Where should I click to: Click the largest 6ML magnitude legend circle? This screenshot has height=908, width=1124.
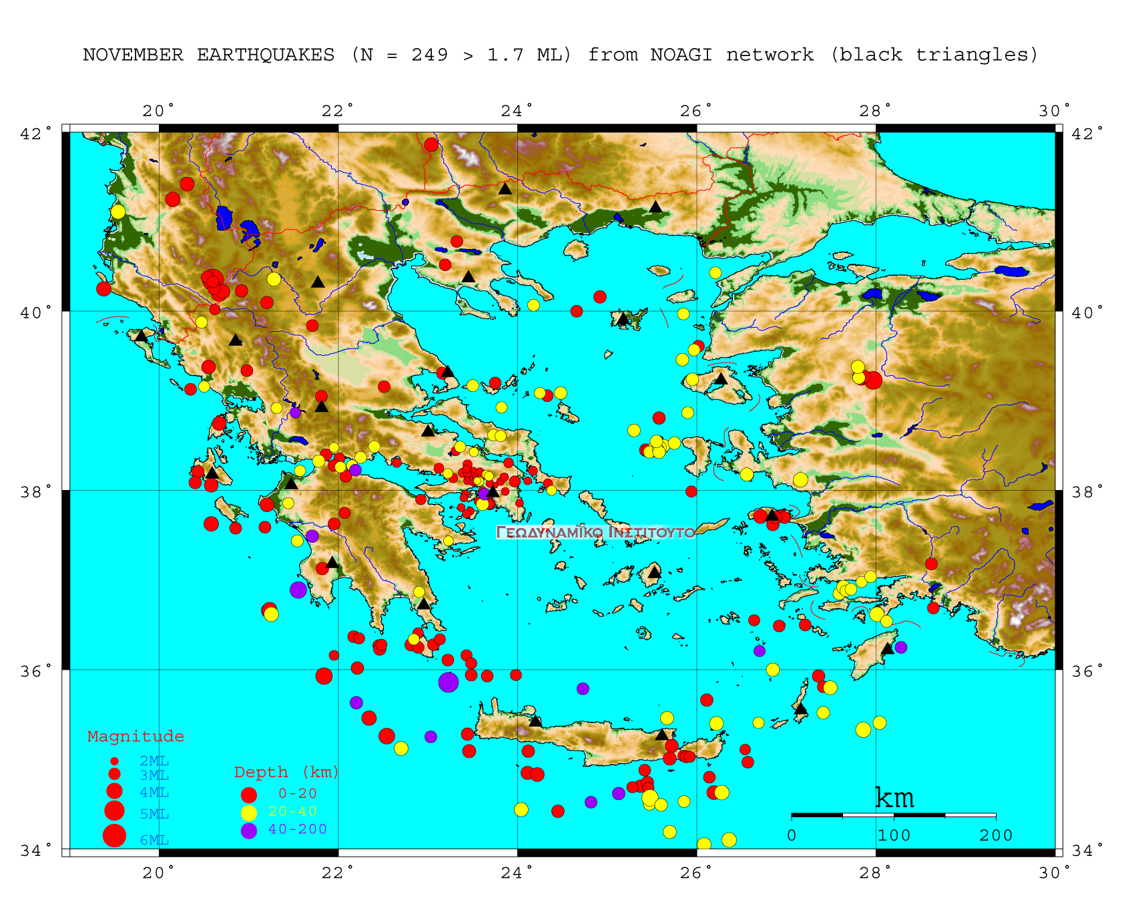(x=114, y=835)
